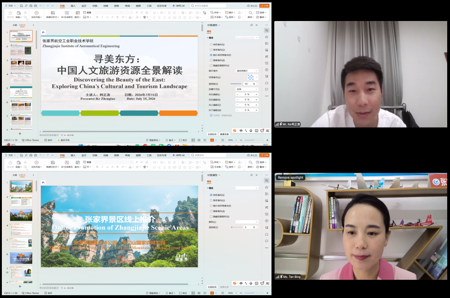The image size is (450, 298).
Task: Select solid fill (纯色填充) radio in top window
Action: pyautogui.click(x=211, y=44)
